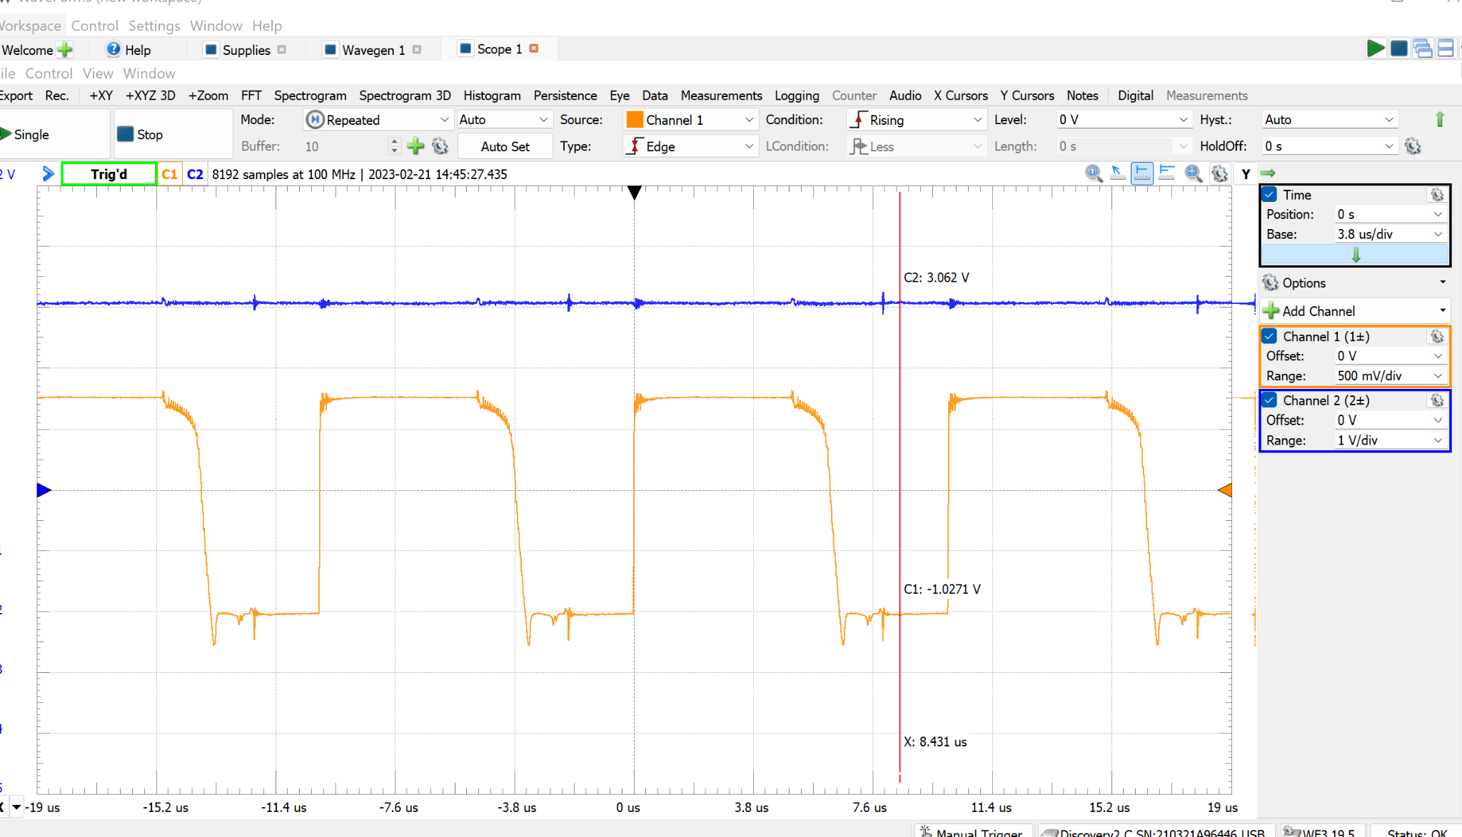Click the green down arrow under Base
The width and height of the screenshot is (1462, 837).
[1356, 255]
